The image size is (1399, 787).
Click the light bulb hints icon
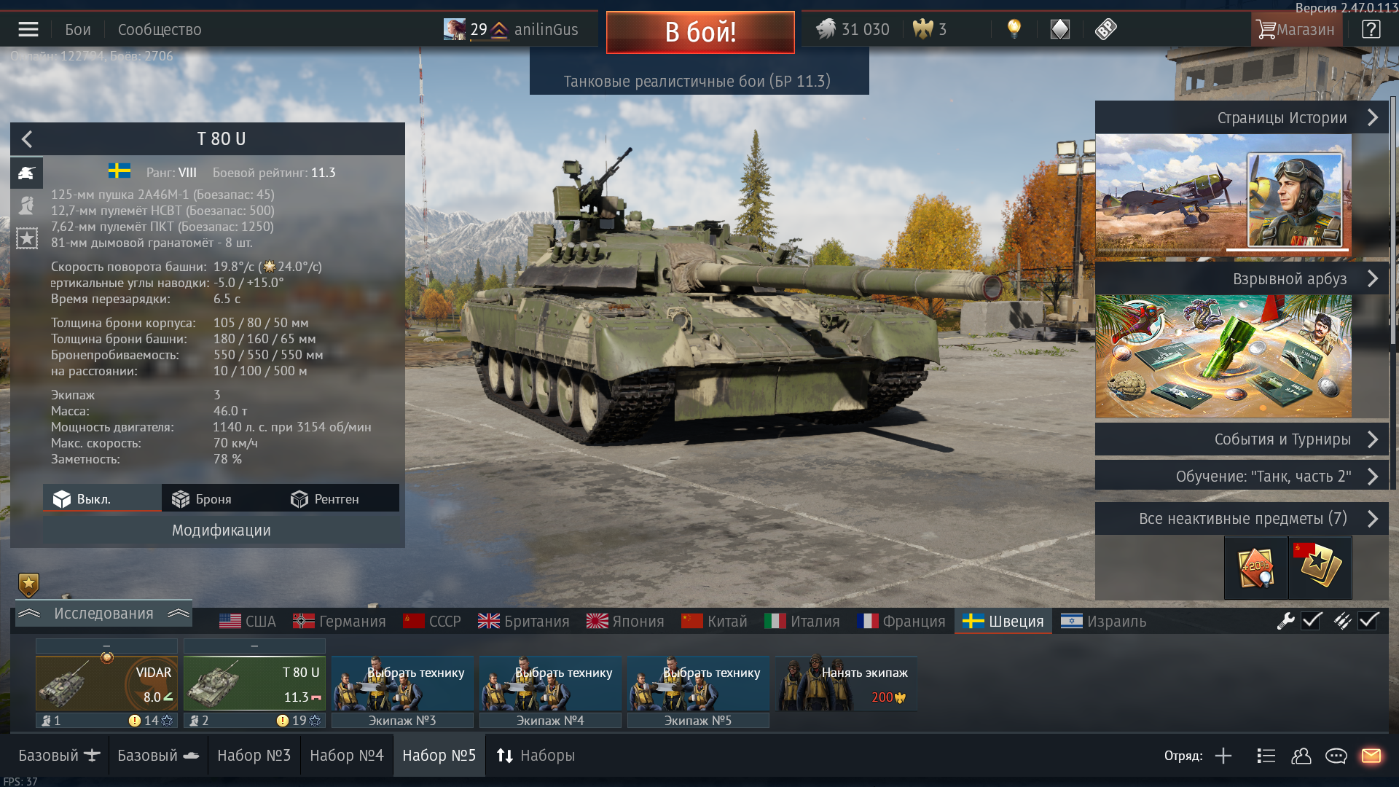coord(1014,29)
